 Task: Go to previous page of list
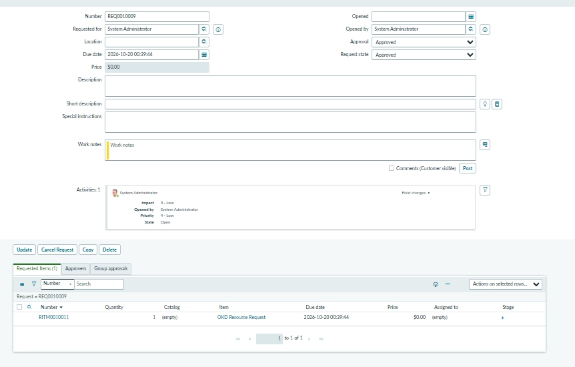[249, 339]
